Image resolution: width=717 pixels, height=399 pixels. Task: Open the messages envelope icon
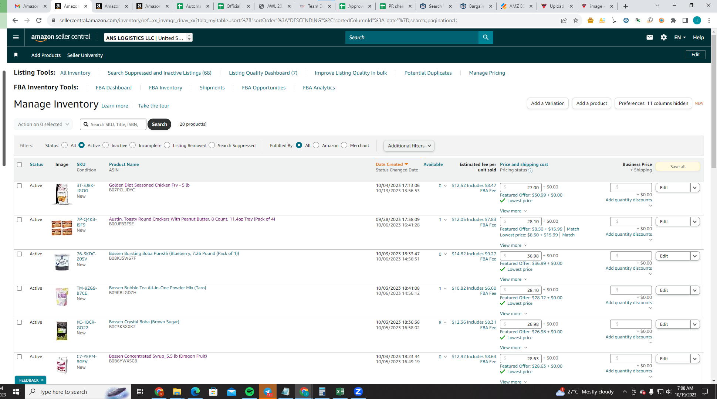click(x=649, y=37)
